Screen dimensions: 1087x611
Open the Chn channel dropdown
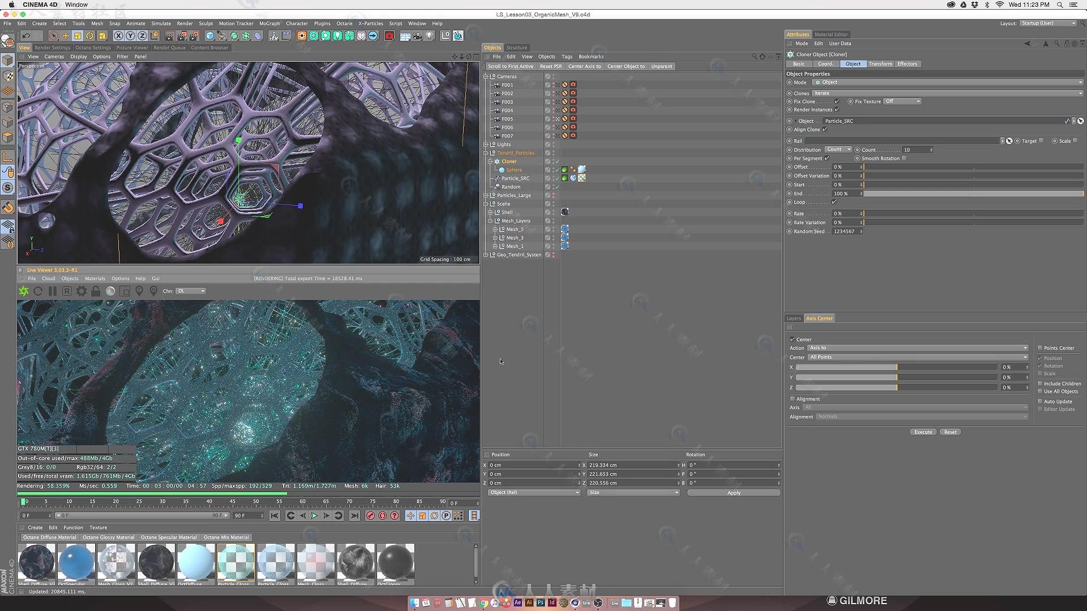tap(191, 291)
